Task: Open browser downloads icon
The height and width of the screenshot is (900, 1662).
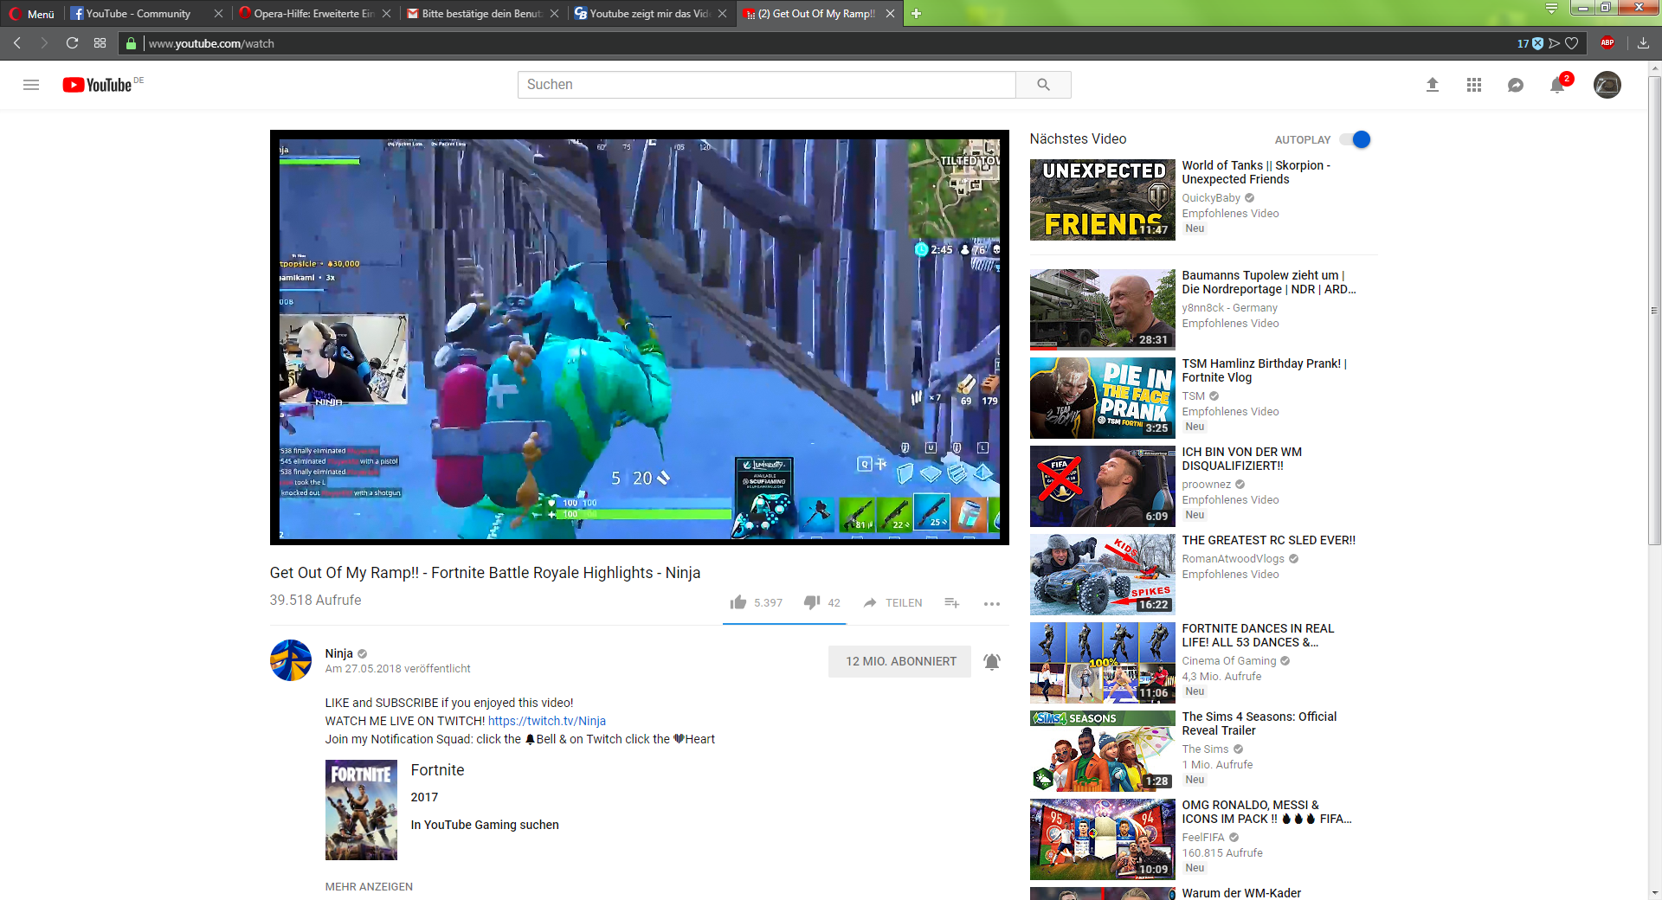Action: pyautogui.click(x=1643, y=42)
